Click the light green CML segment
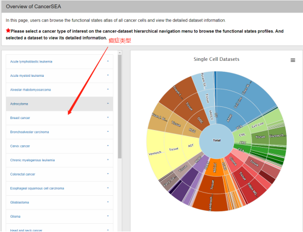Viewport: 303px width, 232px height. click(242, 135)
